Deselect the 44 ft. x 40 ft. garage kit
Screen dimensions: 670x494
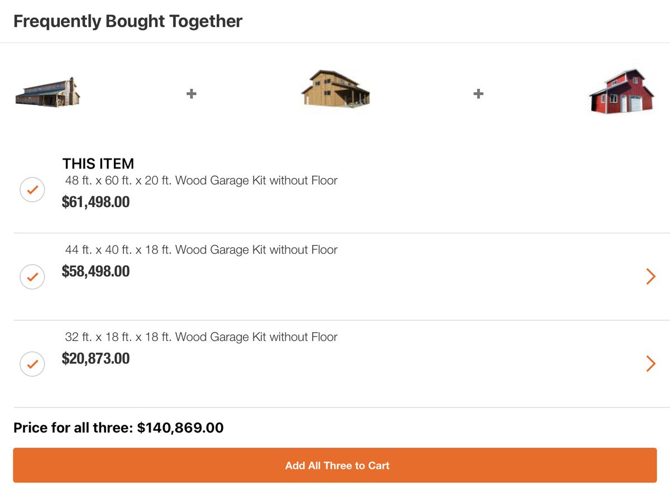(32, 276)
